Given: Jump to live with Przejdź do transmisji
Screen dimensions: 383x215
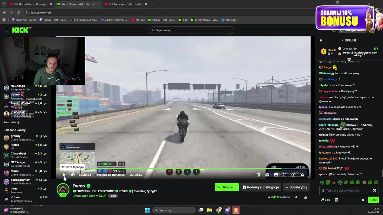Looking at the screenshot, I should [111, 175].
